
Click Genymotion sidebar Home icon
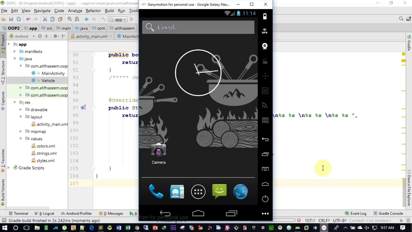265,184
